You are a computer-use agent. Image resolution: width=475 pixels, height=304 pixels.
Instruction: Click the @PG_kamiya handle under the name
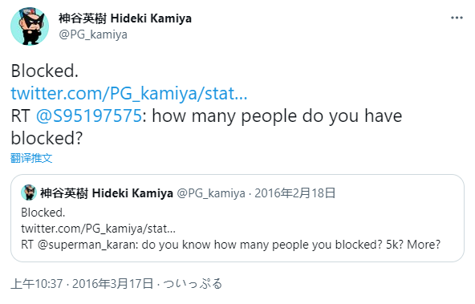click(x=93, y=34)
